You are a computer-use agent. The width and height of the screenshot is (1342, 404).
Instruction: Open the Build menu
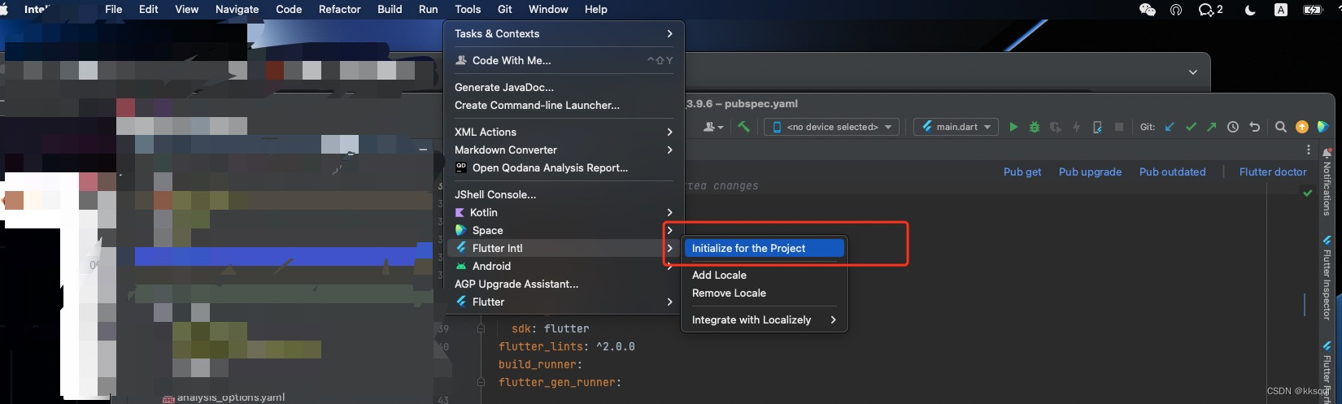click(x=390, y=9)
